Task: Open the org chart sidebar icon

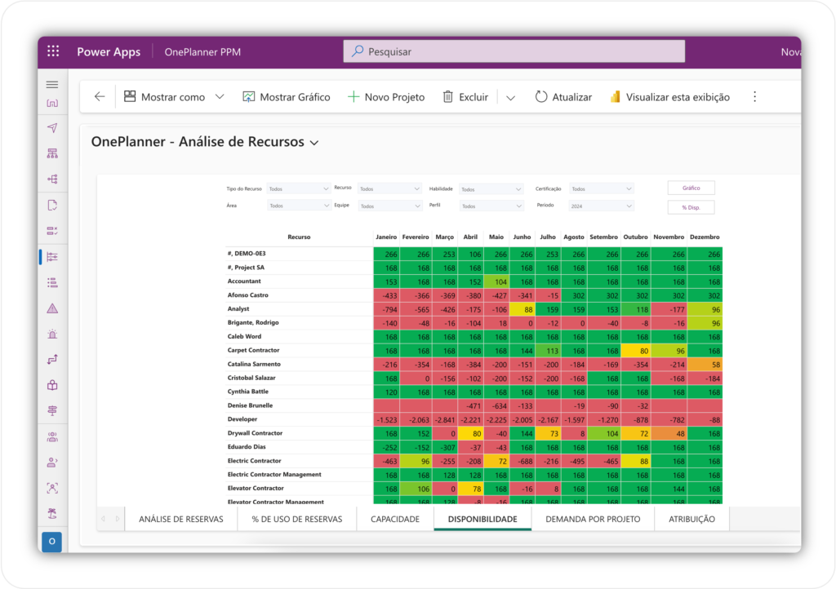Action: (52, 153)
